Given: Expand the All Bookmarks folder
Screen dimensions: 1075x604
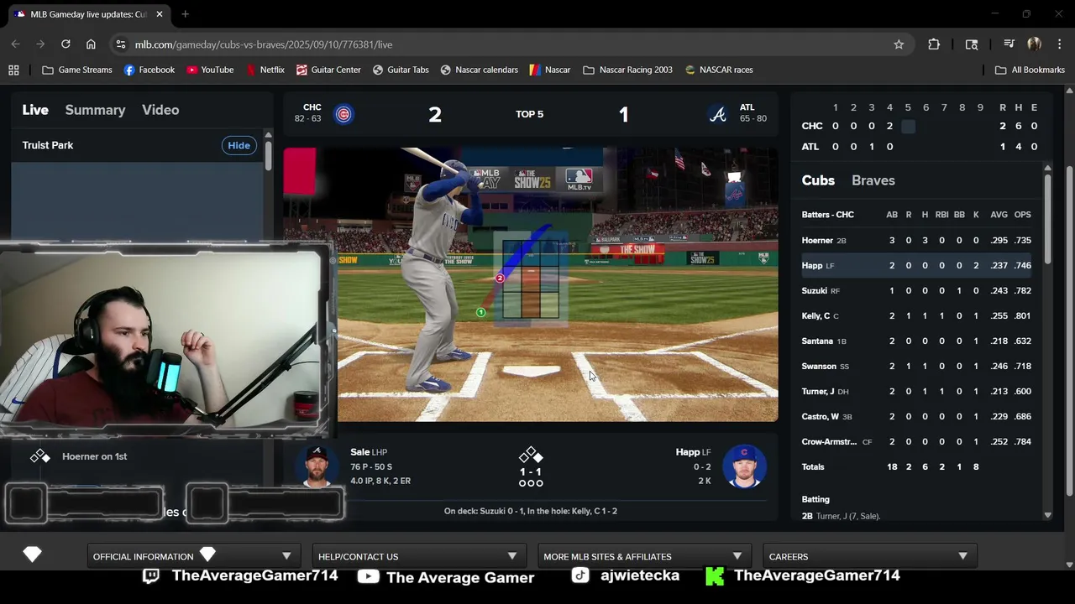Looking at the screenshot, I should tap(1030, 70).
